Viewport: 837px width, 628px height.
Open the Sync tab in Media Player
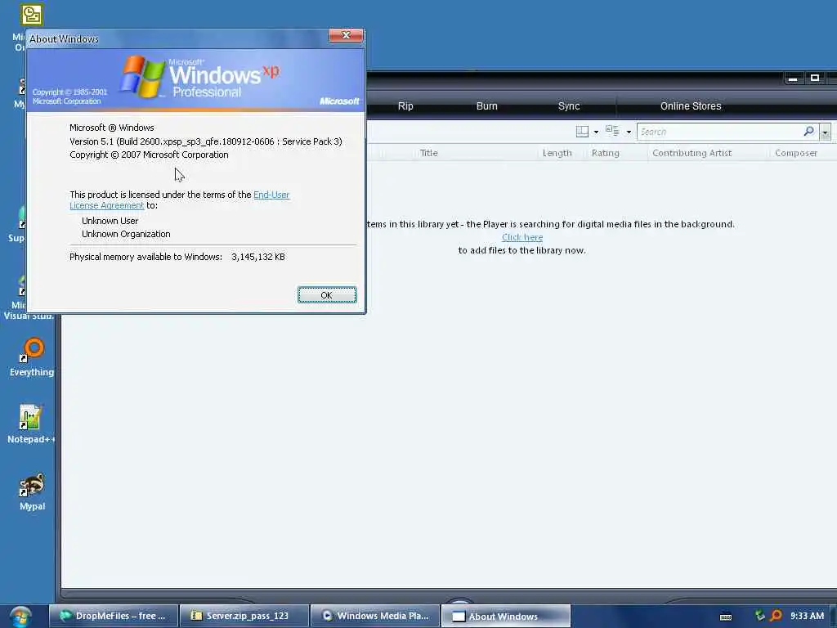[569, 105]
